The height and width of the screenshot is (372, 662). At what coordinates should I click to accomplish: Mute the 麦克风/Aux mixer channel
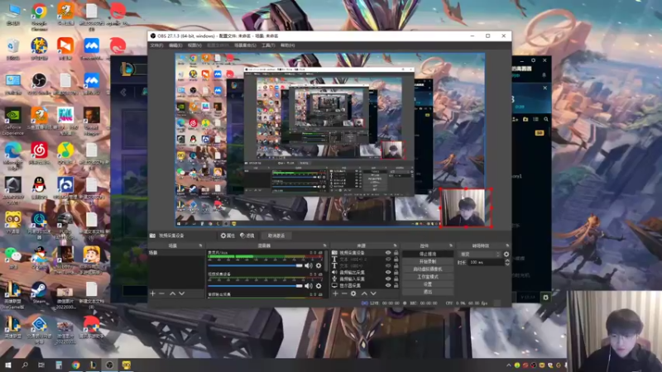309,265
